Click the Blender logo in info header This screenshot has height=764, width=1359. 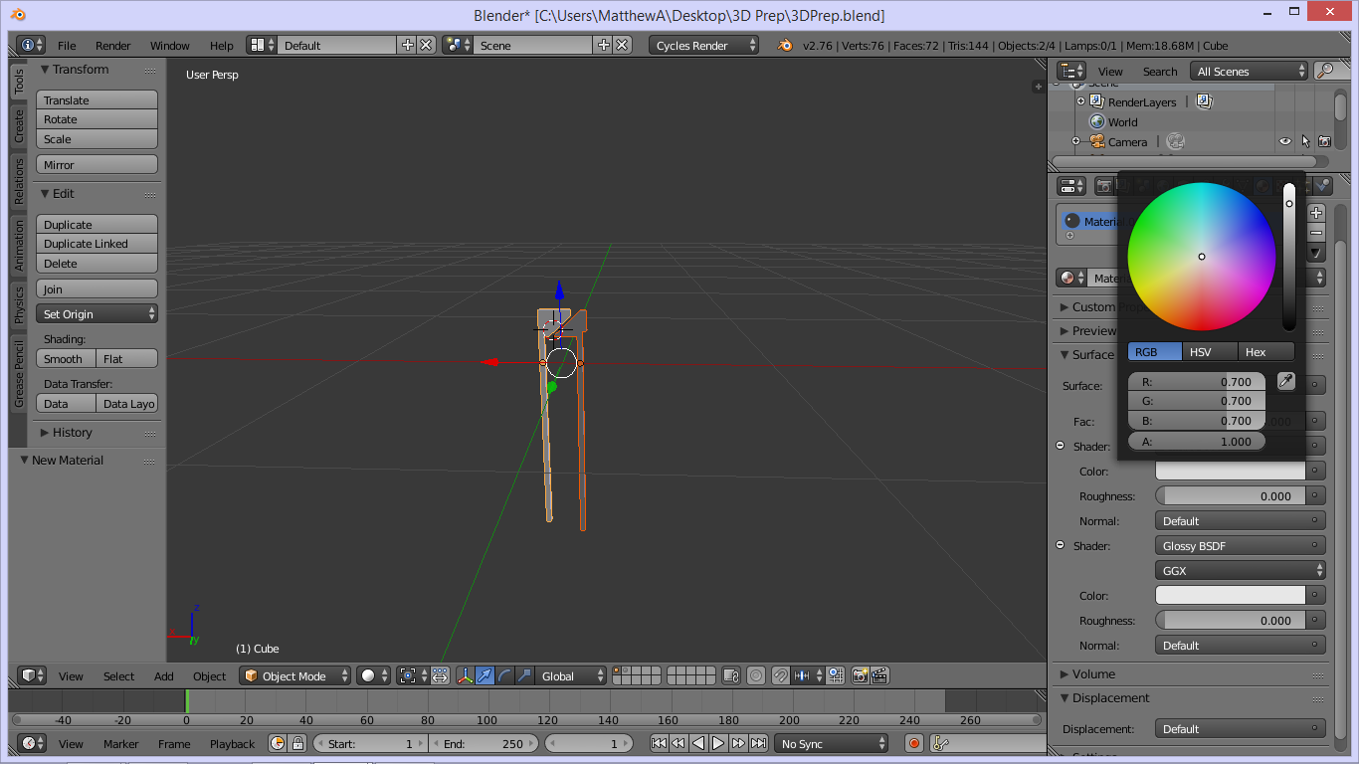pyautogui.click(x=785, y=45)
